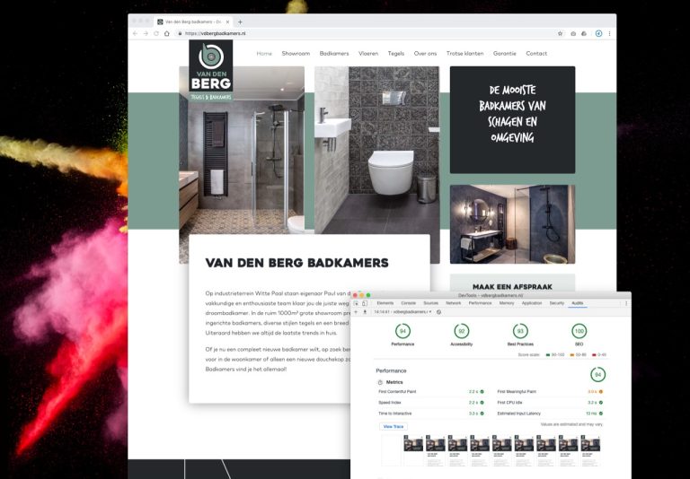The image size is (690, 479).
Task: Click the URL field showing vdbergbadkamers.nl
Action: coord(366,33)
